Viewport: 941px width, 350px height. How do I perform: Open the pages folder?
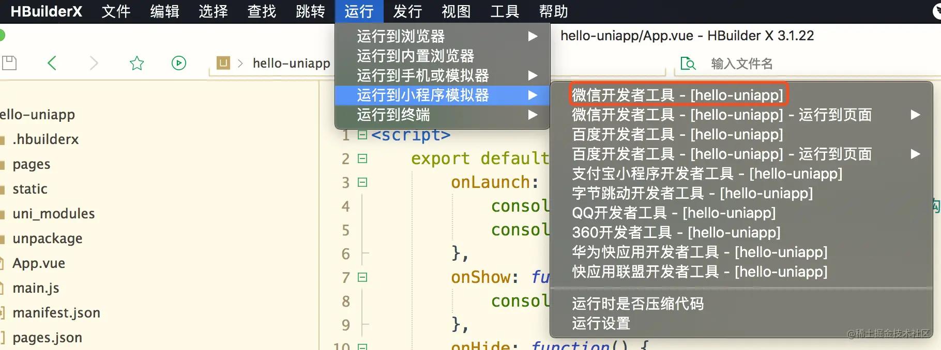click(x=31, y=164)
